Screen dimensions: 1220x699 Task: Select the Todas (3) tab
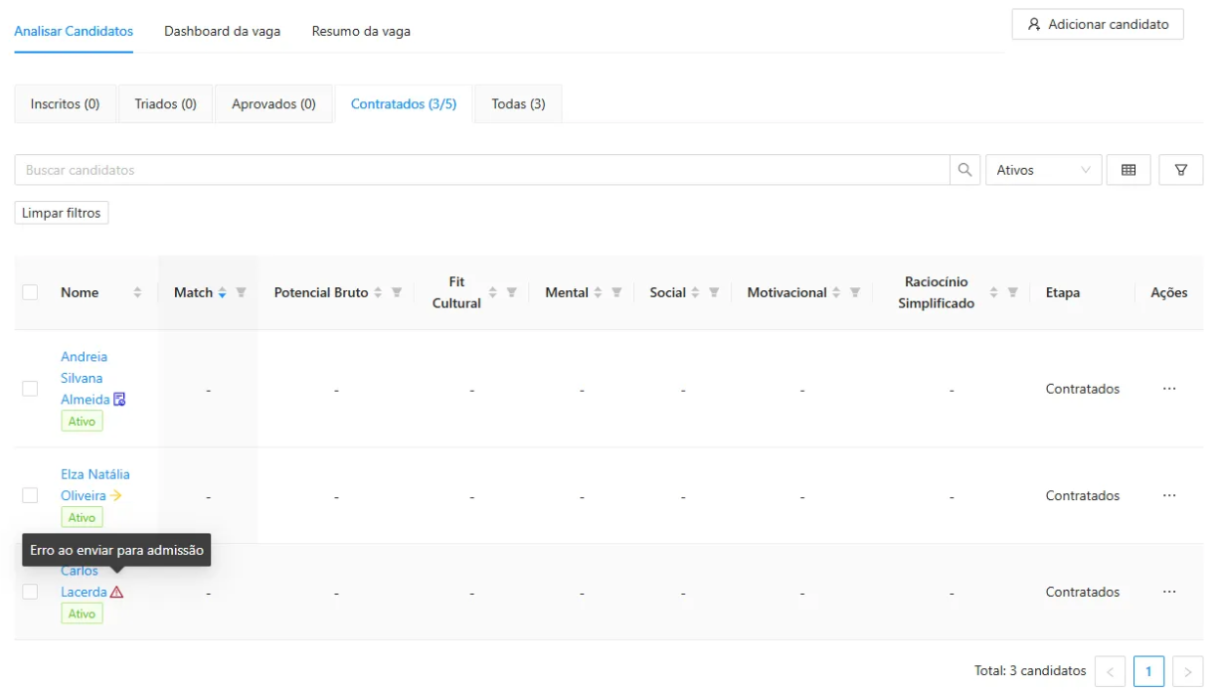[518, 104]
